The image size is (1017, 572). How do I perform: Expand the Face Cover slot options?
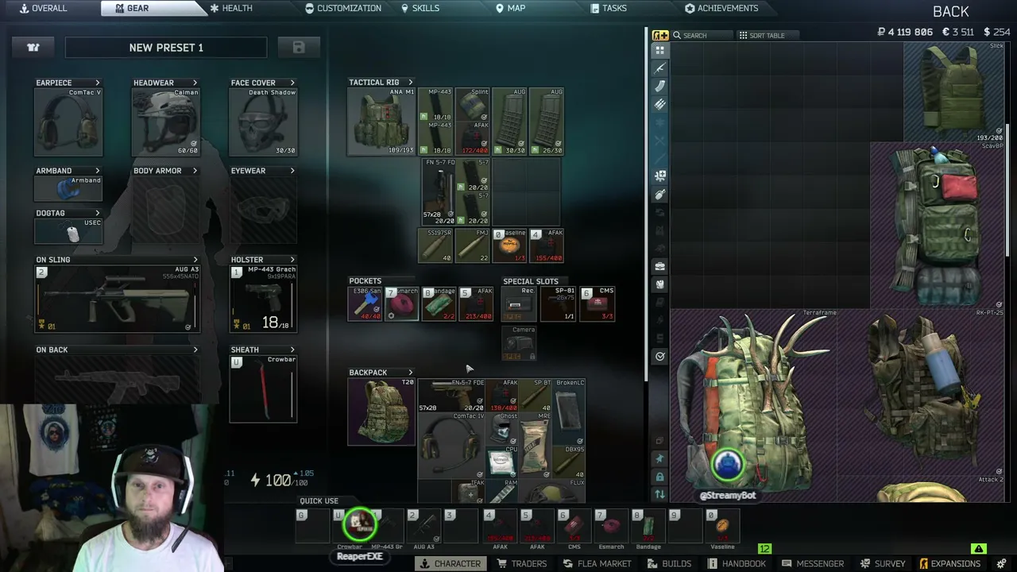[x=292, y=83]
